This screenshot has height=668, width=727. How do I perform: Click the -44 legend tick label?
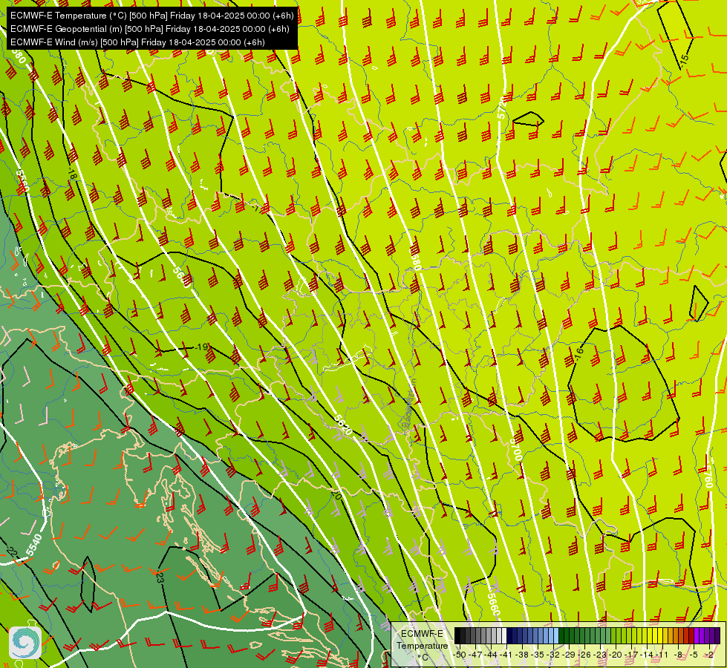[492, 655]
